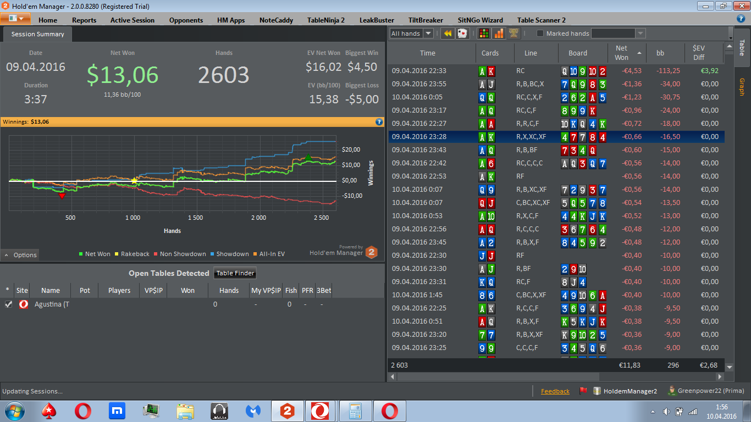Switch to the vertical Table tab
Screen dimensions: 751x422
click(x=742, y=47)
